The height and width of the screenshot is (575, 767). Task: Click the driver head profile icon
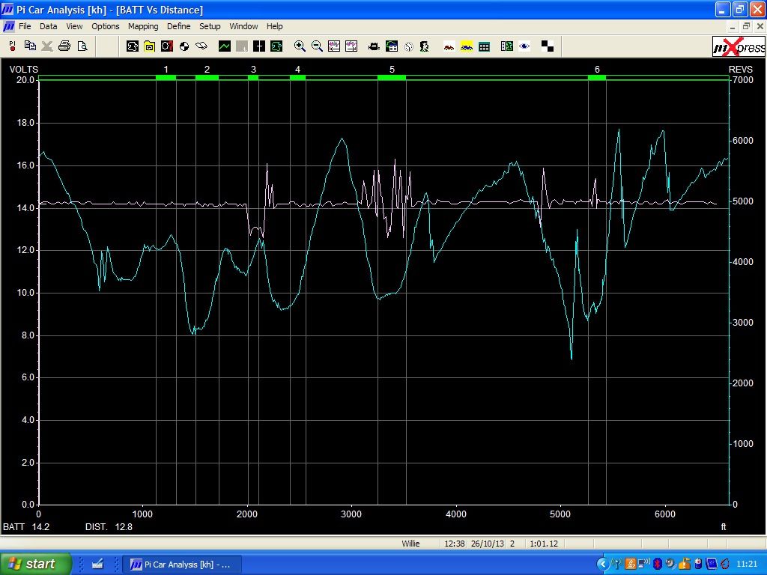[x=425, y=46]
